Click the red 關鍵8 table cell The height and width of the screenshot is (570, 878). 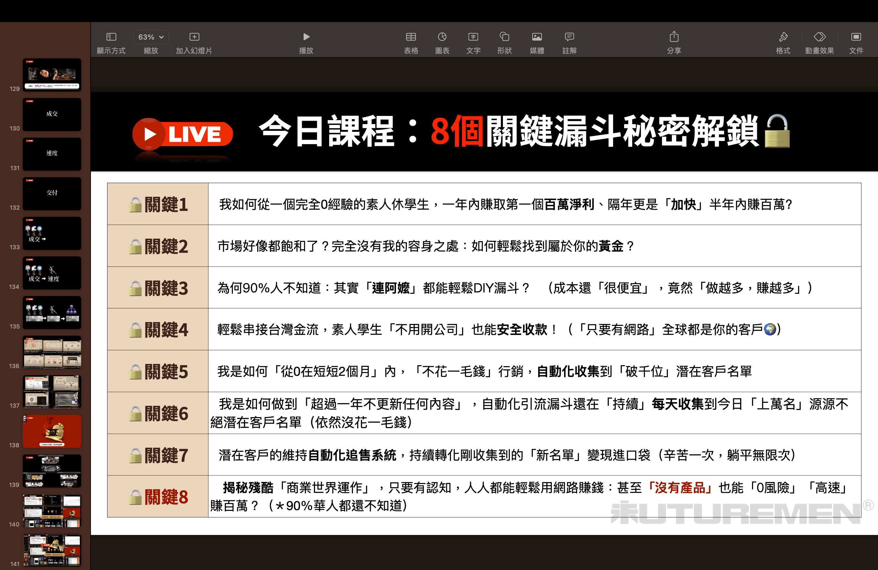click(x=158, y=496)
